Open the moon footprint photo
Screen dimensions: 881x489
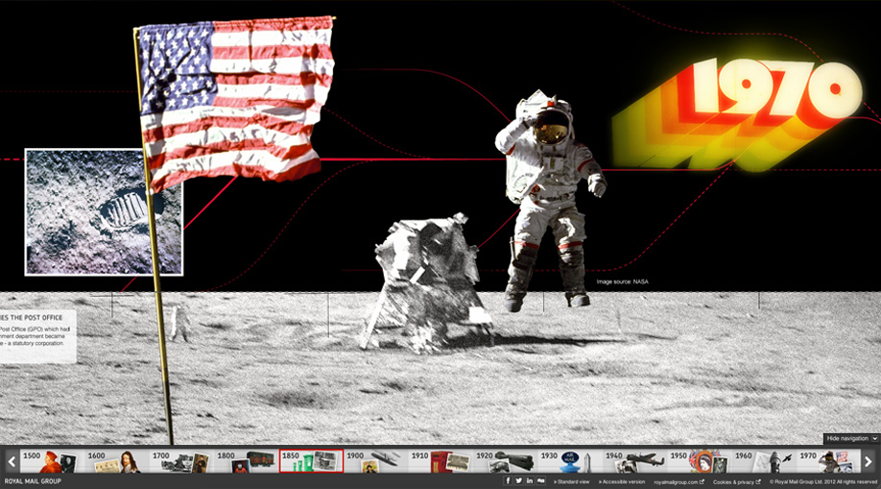(103, 211)
